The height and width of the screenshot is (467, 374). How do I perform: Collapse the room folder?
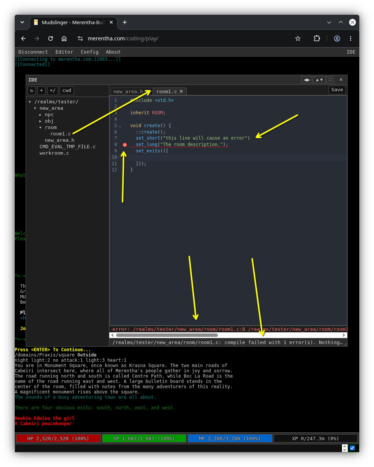click(40, 128)
